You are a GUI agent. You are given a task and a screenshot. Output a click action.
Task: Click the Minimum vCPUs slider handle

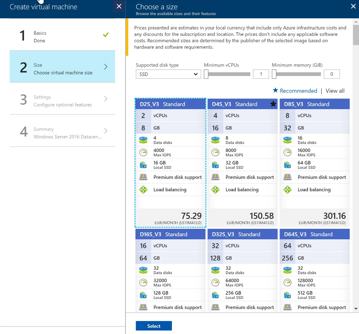[206, 74]
